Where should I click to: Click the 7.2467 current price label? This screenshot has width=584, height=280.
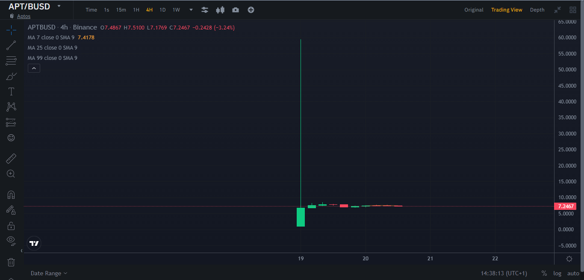pyautogui.click(x=565, y=206)
